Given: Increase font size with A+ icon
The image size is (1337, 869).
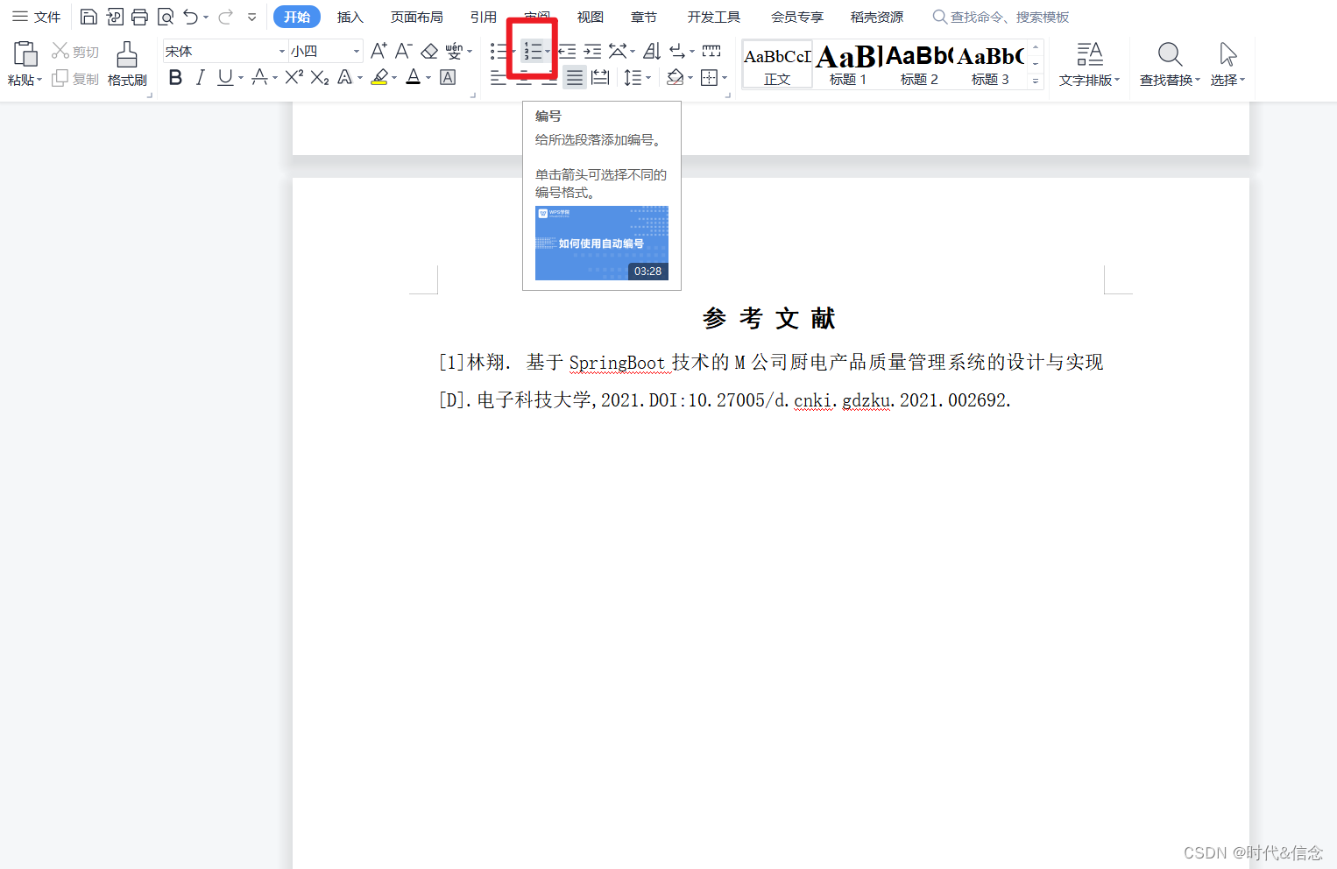Looking at the screenshot, I should [x=378, y=51].
